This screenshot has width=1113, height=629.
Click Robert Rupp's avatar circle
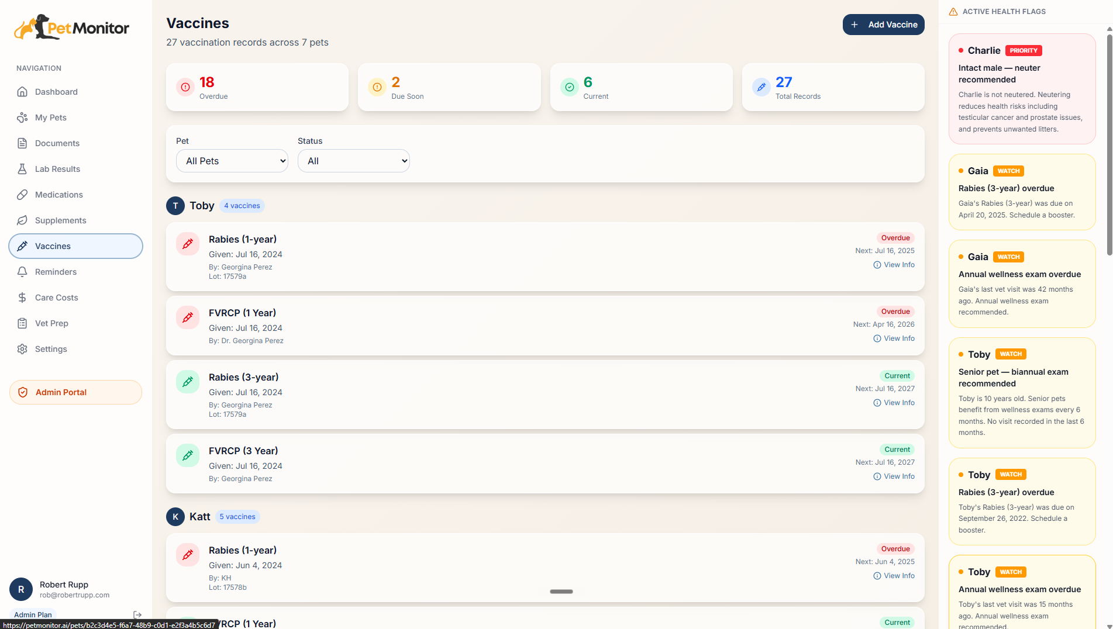(x=21, y=589)
